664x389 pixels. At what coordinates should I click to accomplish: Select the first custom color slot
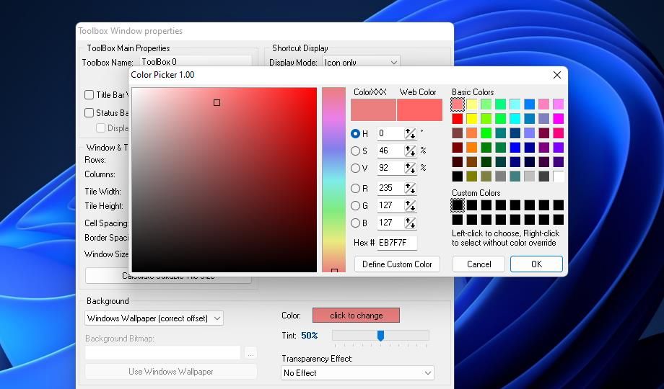click(458, 205)
